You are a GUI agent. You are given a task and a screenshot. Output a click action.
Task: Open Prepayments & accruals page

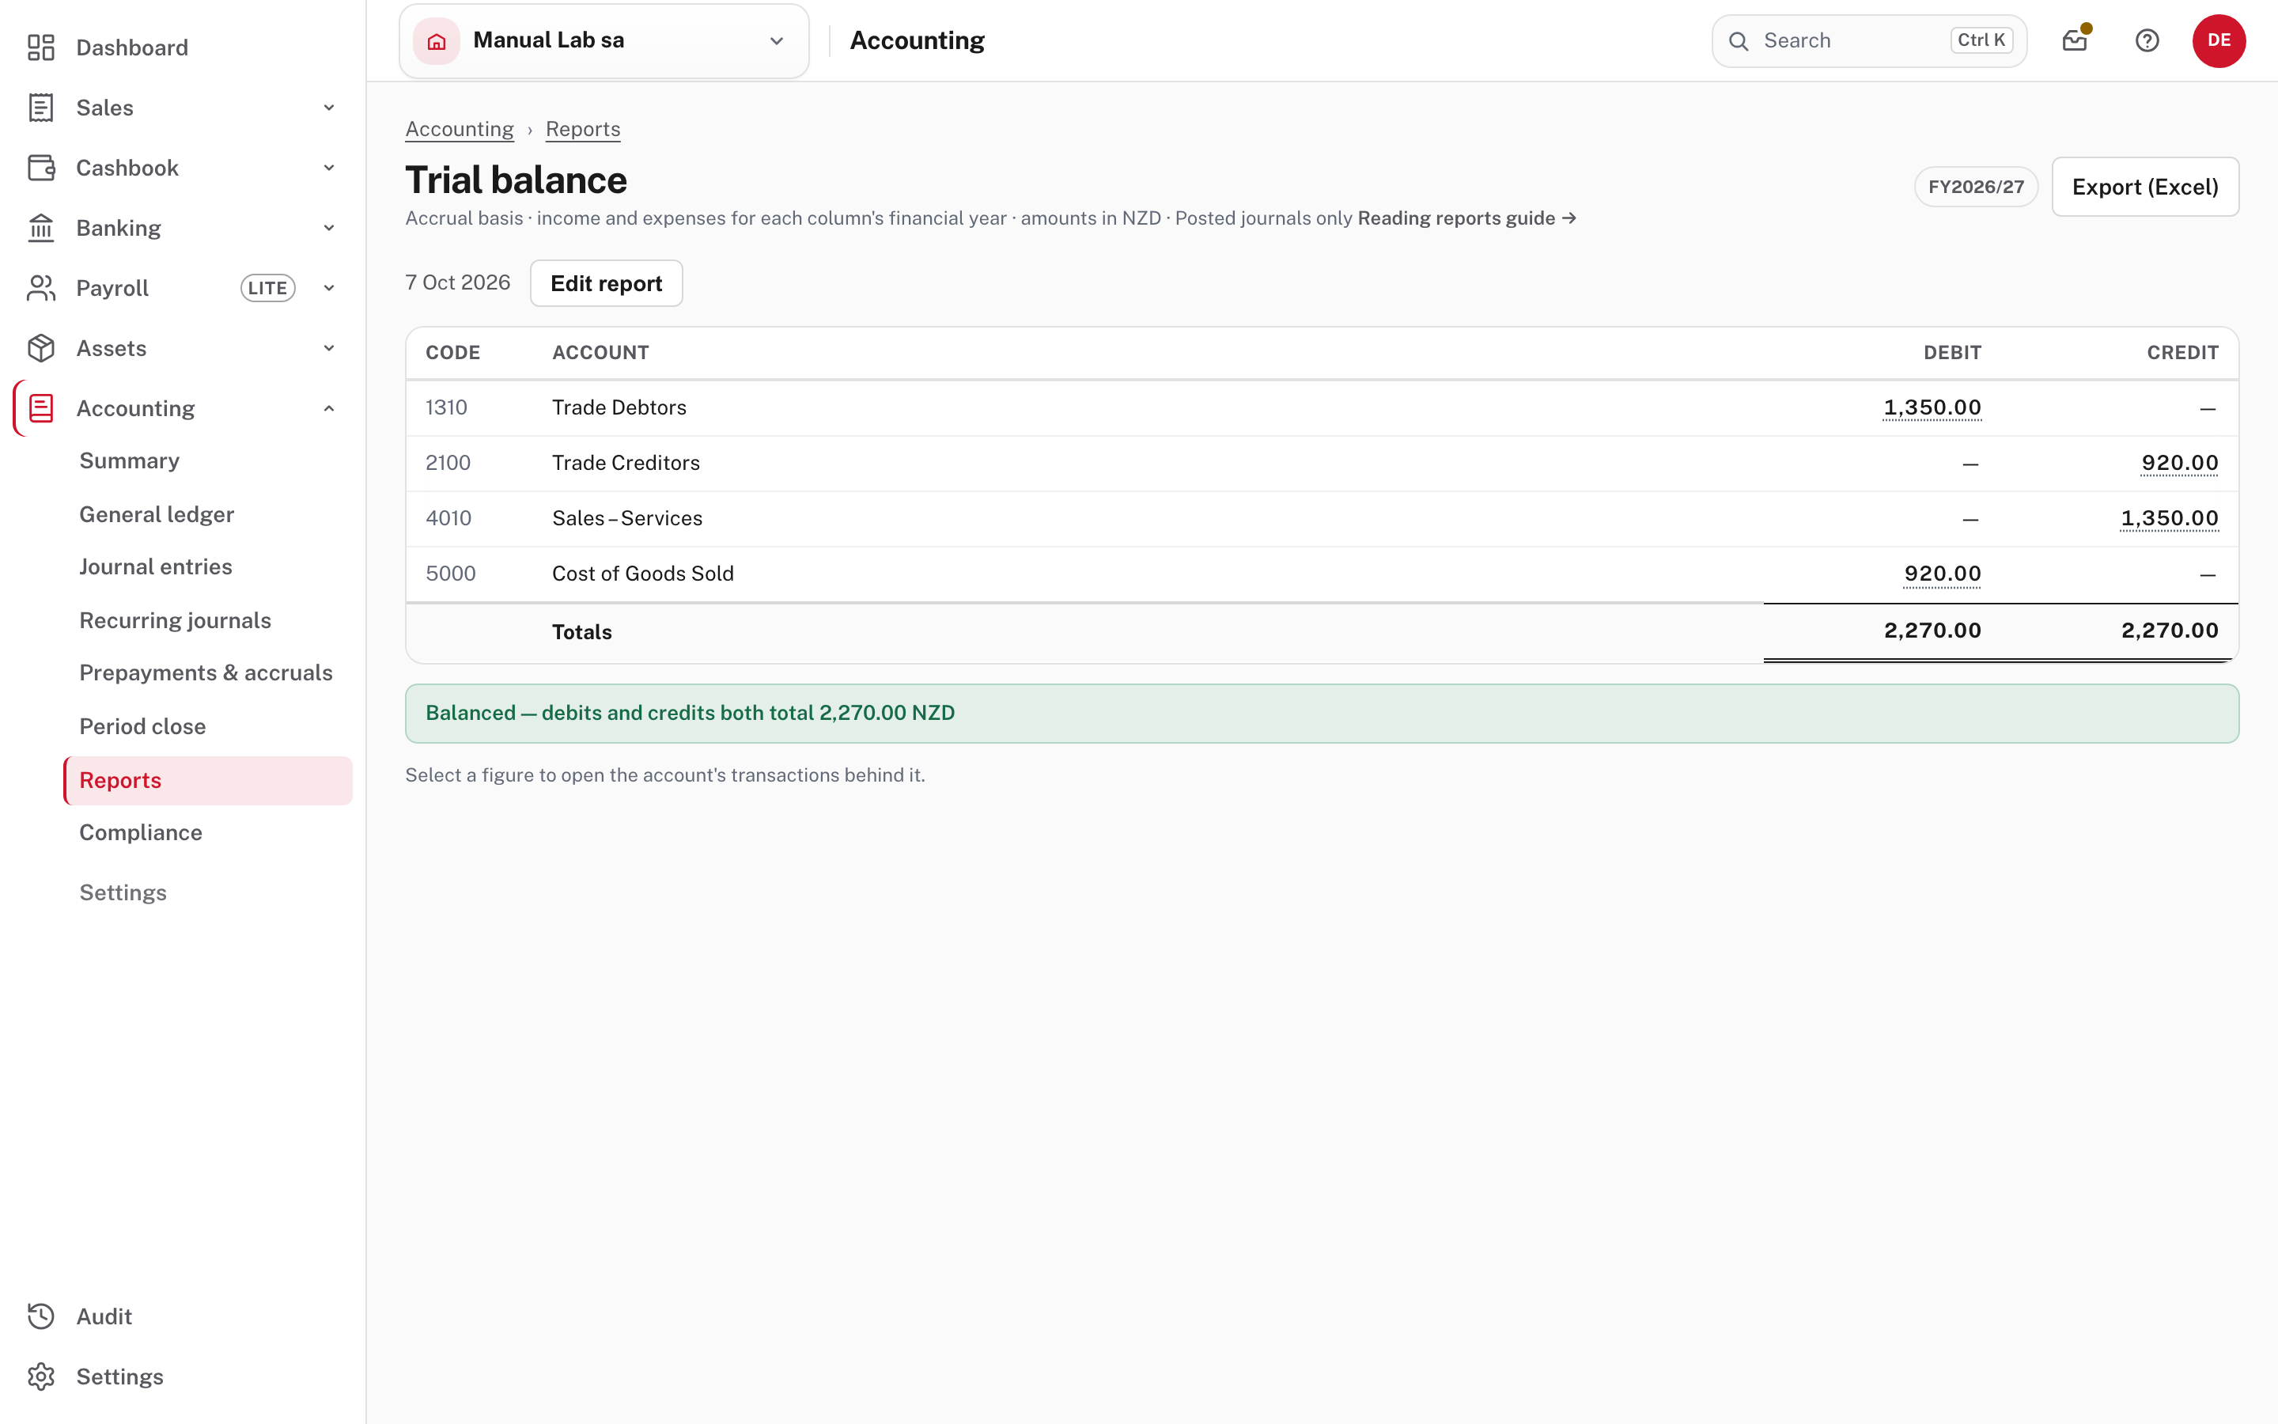coord(206,672)
